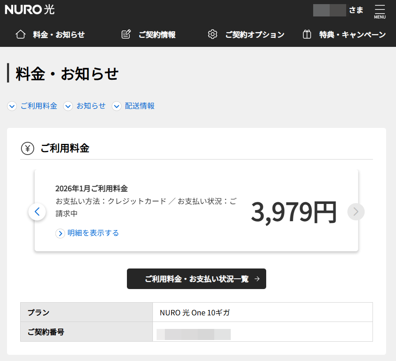Click the payment method クレジットカード text
Viewport: 396px width, 361px height.
(137, 201)
